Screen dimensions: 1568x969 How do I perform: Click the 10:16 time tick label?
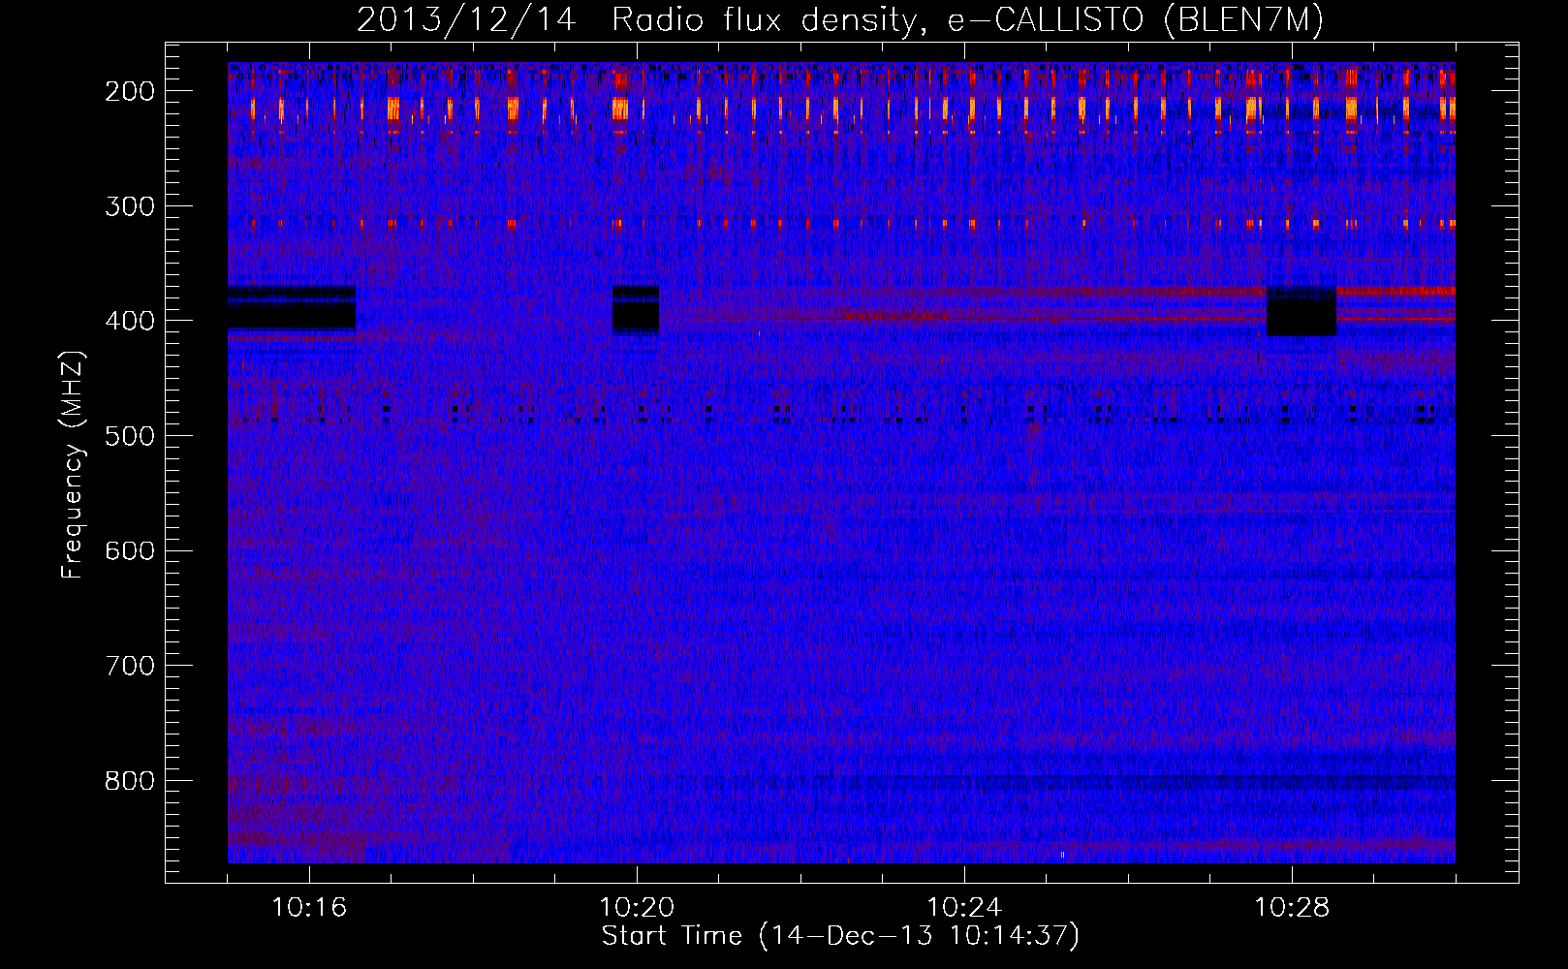tap(309, 908)
